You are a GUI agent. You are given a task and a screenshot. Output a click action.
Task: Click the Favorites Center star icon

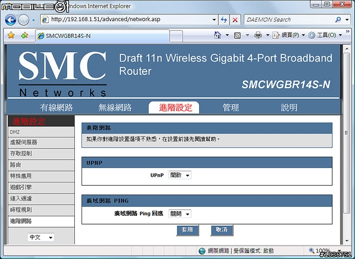[11, 35]
